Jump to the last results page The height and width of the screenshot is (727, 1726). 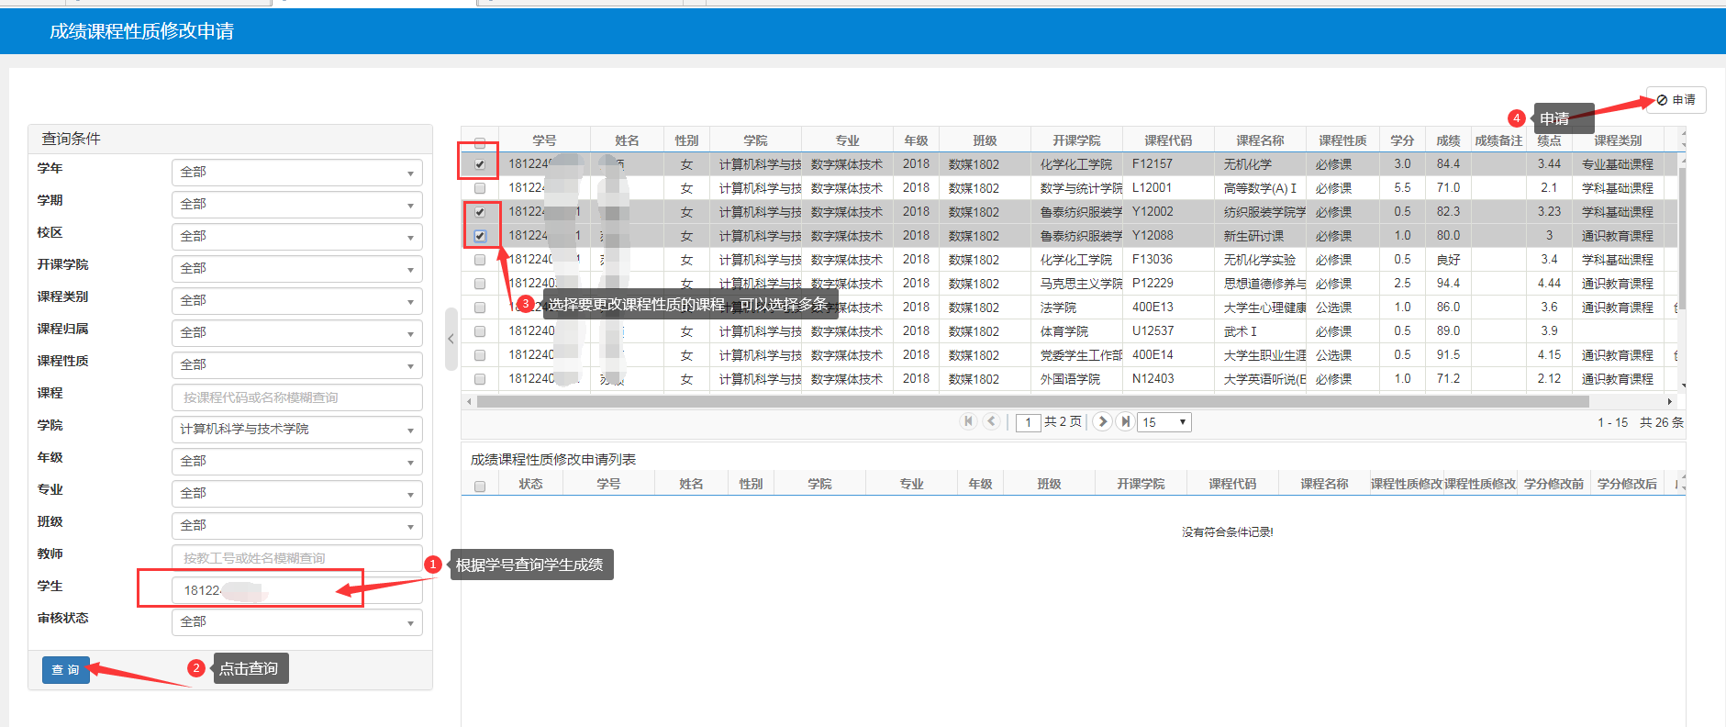click(1125, 421)
